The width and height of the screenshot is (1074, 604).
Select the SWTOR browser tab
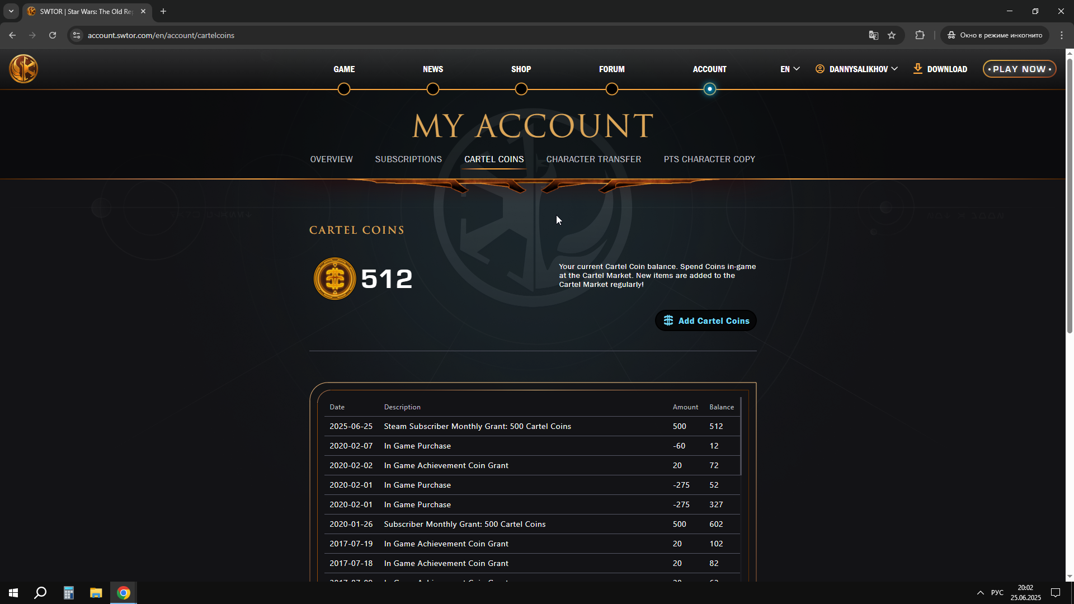(87, 11)
